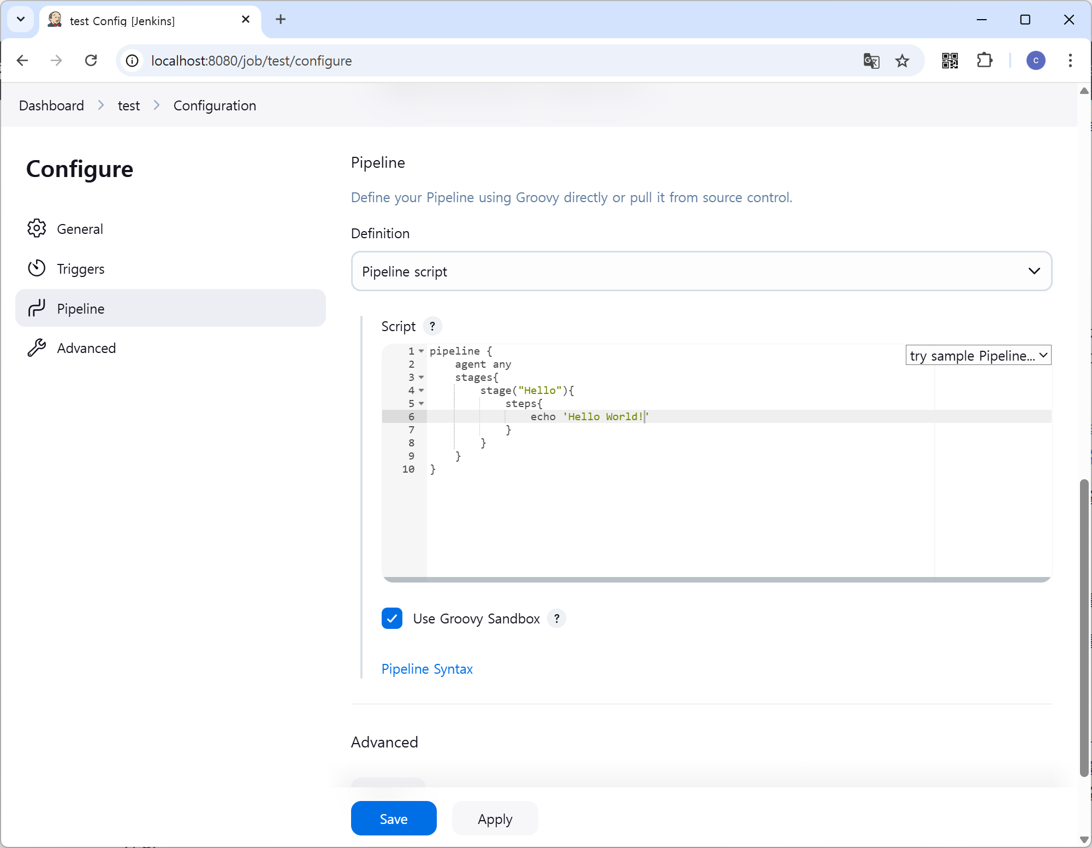The height and width of the screenshot is (848, 1092).
Task: Open the browser extensions puzzle icon
Action: 984,61
